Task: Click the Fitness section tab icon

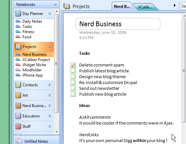Action: [x=18, y=31]
